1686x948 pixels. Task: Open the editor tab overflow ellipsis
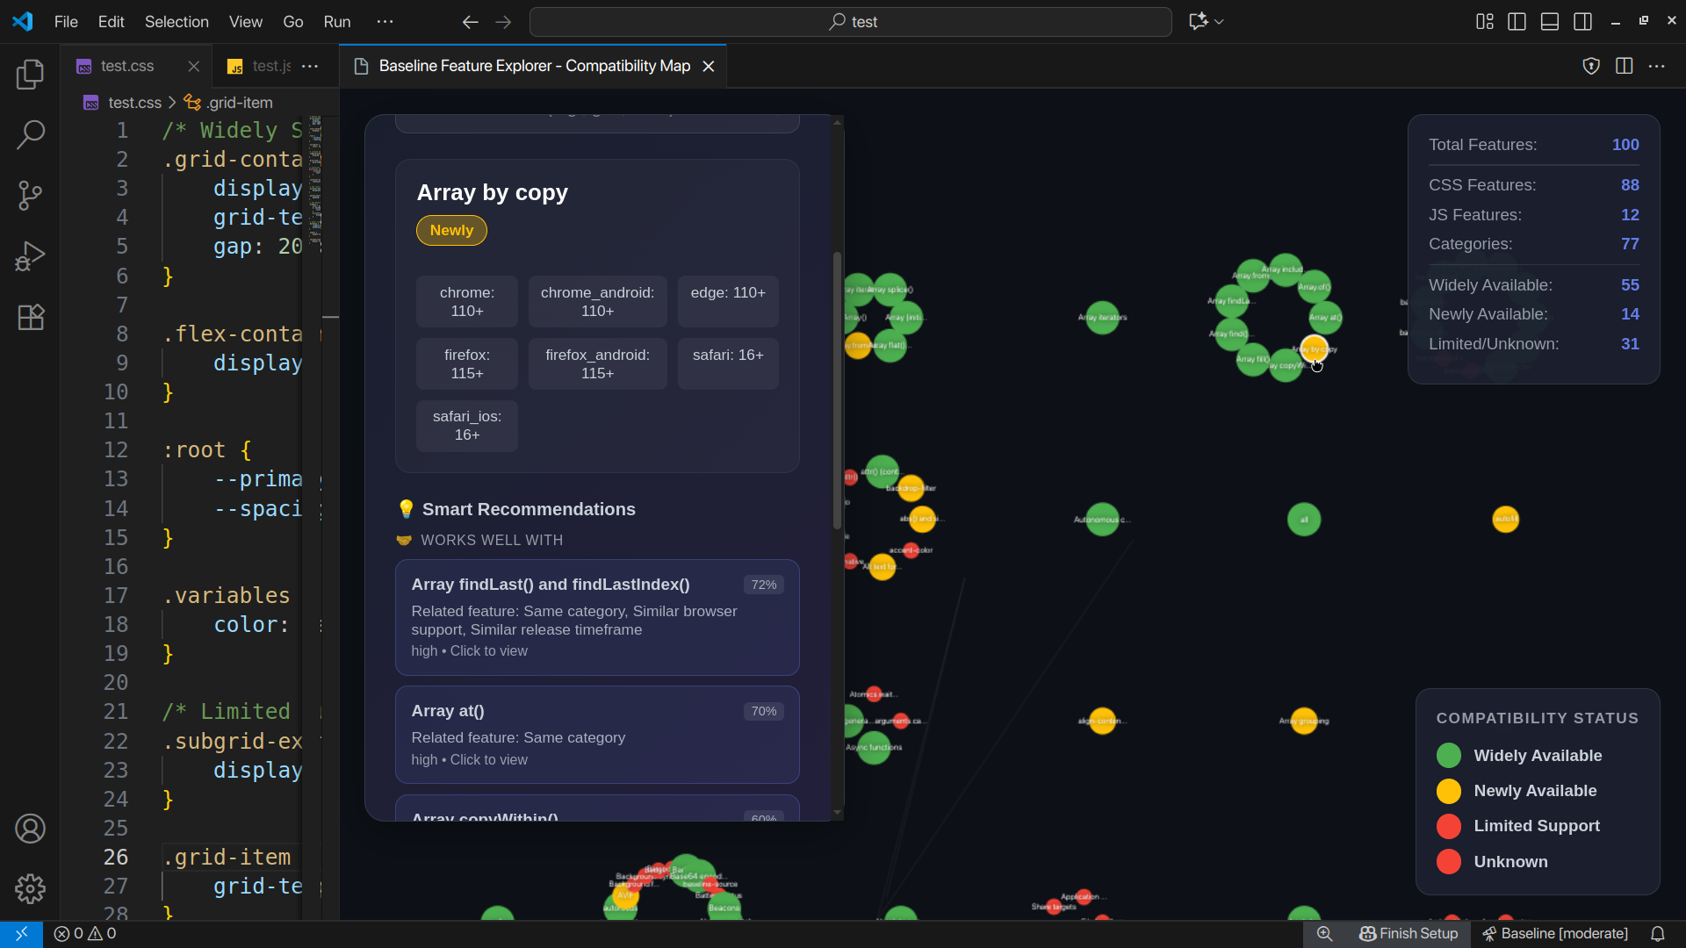click(310, 66)
